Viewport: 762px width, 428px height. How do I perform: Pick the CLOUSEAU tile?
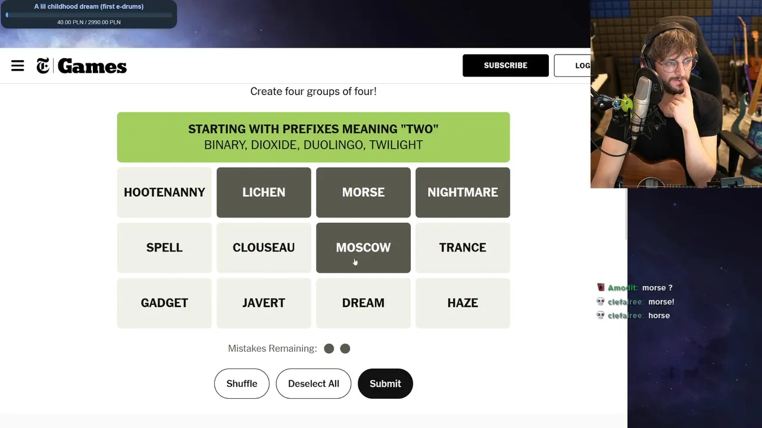pyautogui.click(x=264, y=248)
